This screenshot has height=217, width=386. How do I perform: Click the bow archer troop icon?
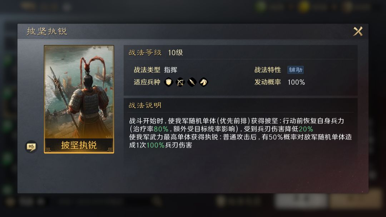180,82
